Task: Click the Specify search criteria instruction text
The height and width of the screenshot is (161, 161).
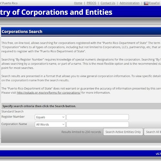Action: click(x=39, y=106)
